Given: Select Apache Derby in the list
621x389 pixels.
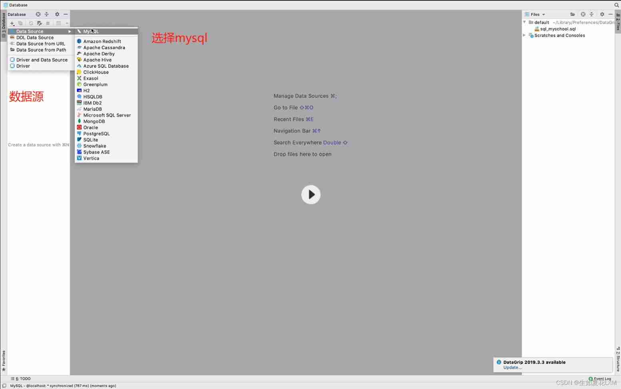Looking at the screenshot, I should tap(106, 54).
